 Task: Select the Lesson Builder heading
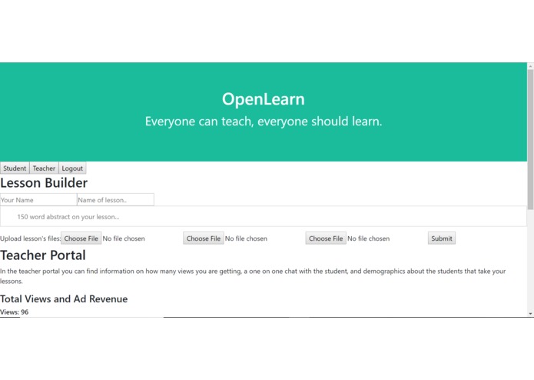click(x=44, y=183)
